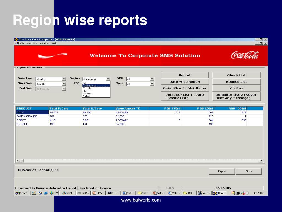Open Defaulter List 2 (Never Sent Any Message)

coord(236,96)
